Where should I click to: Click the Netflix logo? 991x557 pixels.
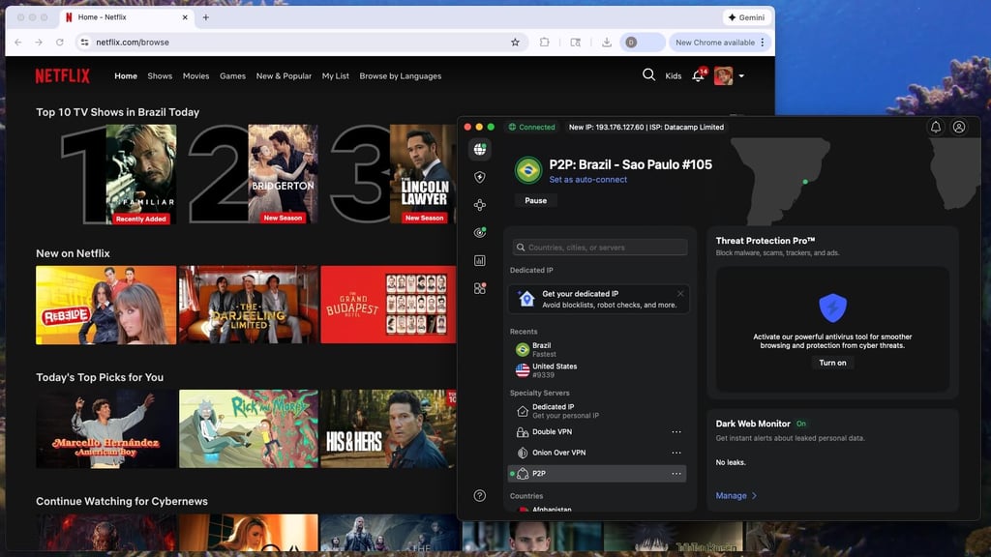[63, 75]
